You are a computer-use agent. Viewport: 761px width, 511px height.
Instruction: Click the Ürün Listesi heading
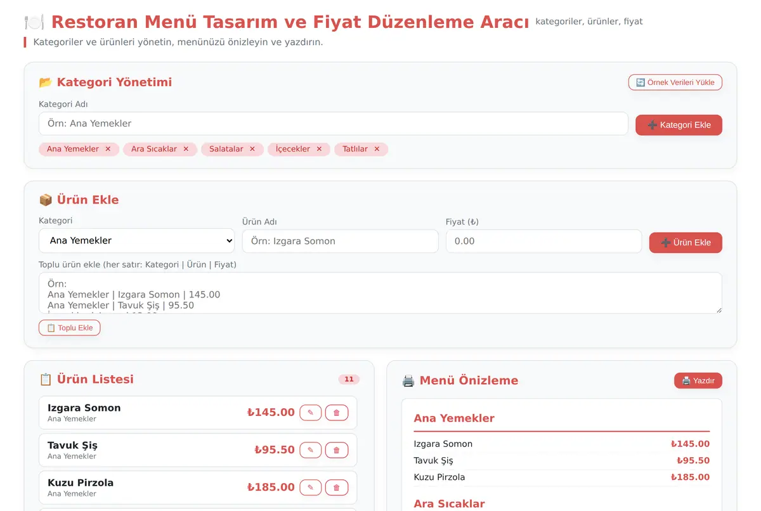point(86,380)
